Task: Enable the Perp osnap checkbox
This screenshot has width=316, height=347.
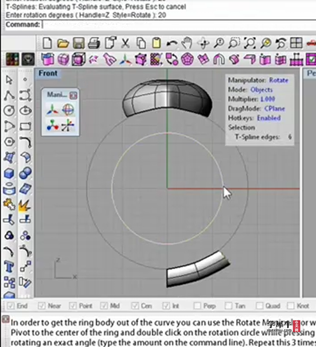Action: pos(197,306)
